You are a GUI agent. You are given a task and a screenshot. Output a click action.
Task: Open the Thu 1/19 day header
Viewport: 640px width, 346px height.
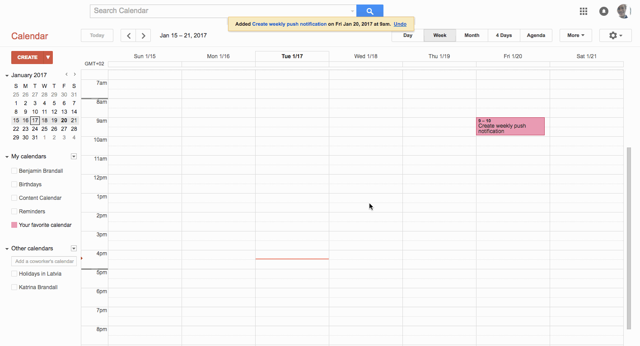point(439,56)
